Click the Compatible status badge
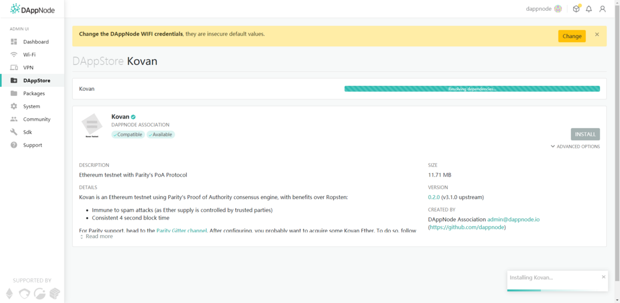This screenshot has width=620, height=303. pos(128,135)
